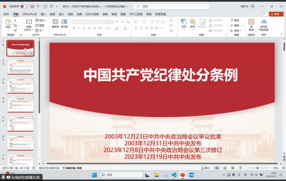Click the Undo arrow icon

[x=38, y=6]
